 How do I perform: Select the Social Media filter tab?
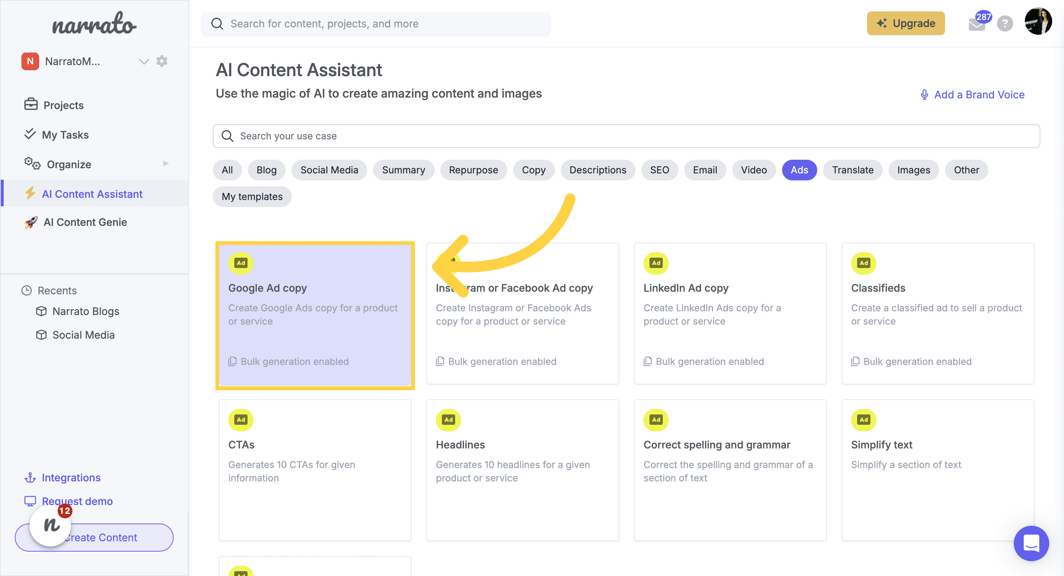click(329, 170)
